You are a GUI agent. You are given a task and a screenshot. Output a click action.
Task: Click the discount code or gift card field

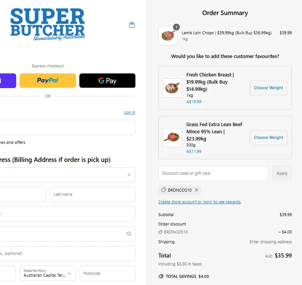[213, 173]
